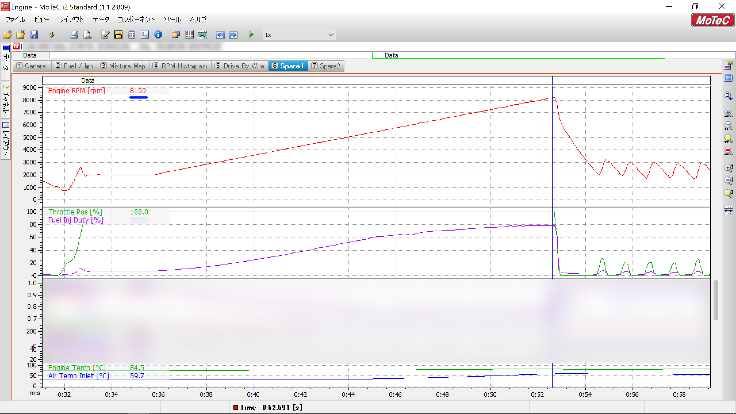Click the vertical zoom out magnifier

728,180
